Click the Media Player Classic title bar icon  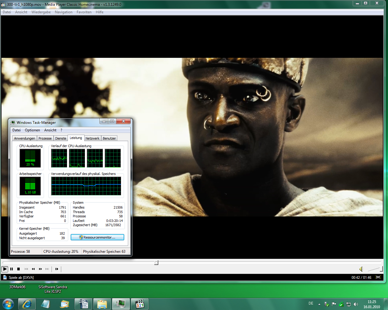pos(3,4)
